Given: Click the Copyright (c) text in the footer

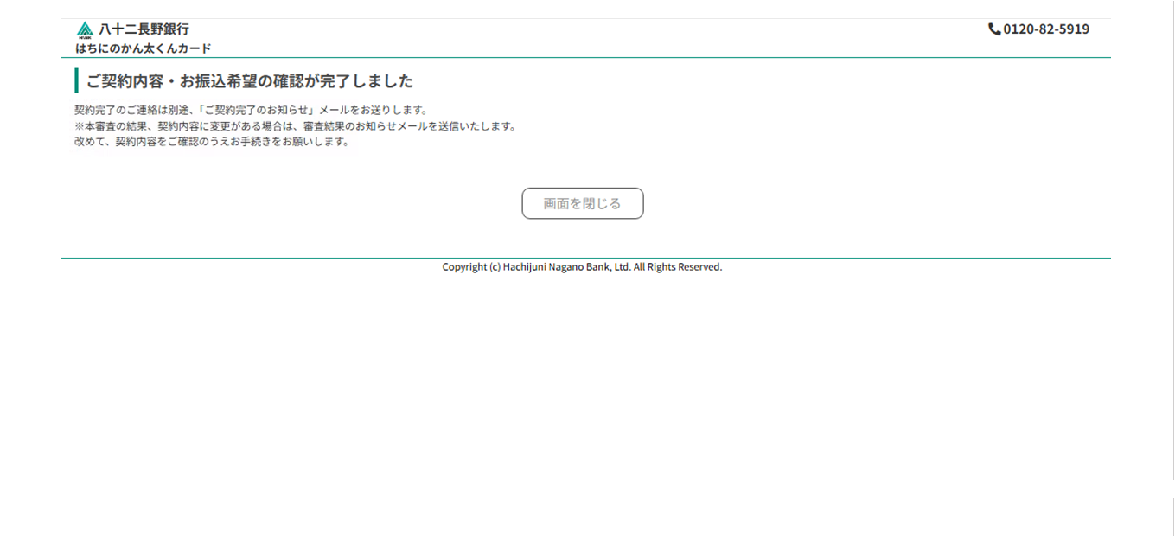Looking at the screenshot, I should pos(471,267).
